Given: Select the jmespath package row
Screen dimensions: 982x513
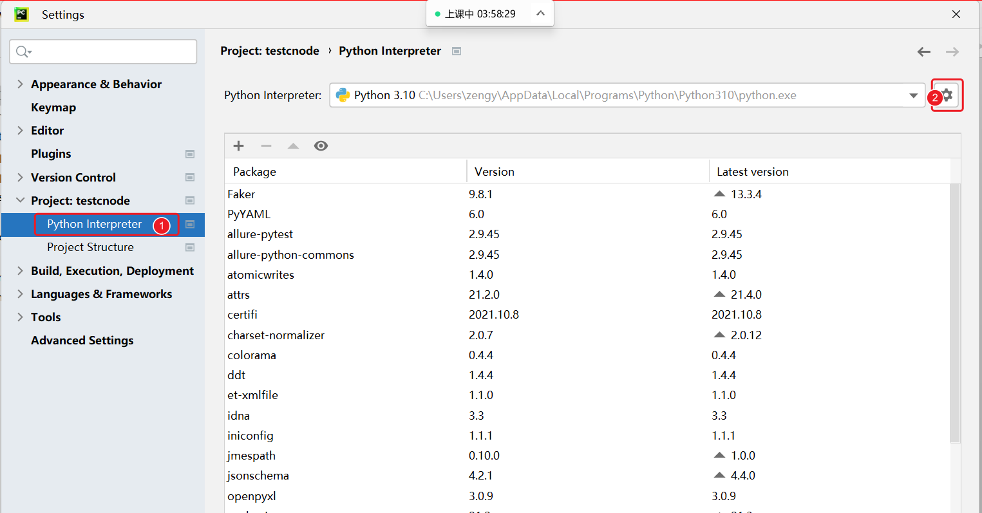Looking at the screenshot, I should coord(587,455).
